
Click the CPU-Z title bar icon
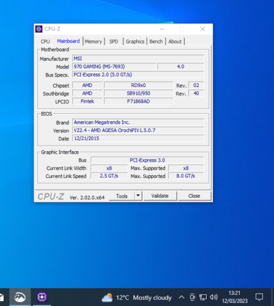coord(39,29)
